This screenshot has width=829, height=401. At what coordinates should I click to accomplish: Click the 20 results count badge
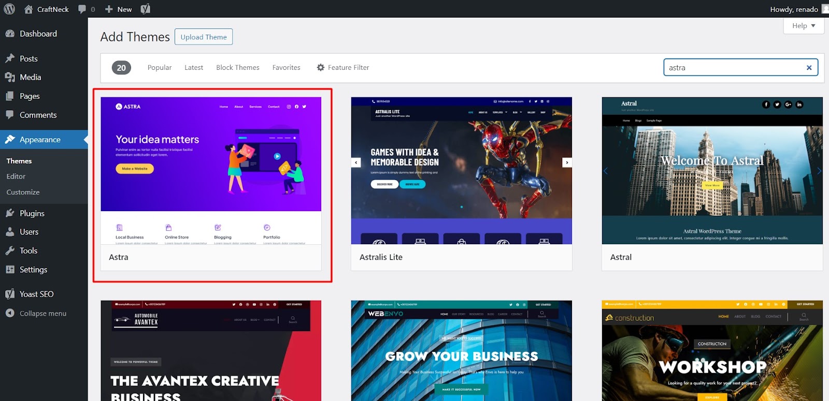coord(121,68)
